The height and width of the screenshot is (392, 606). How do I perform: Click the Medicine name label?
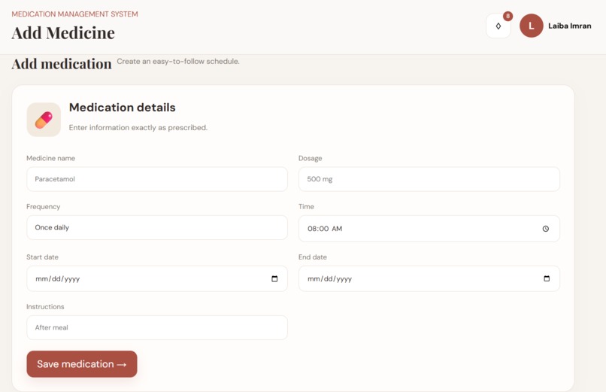coord(50,158)
